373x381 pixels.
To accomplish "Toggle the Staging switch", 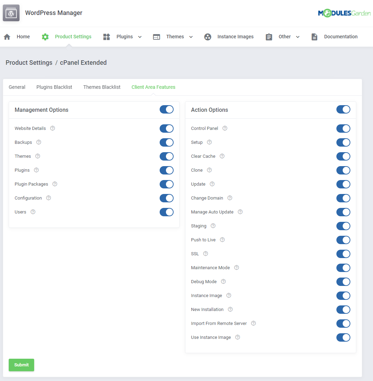I will [x=343, y=226].
